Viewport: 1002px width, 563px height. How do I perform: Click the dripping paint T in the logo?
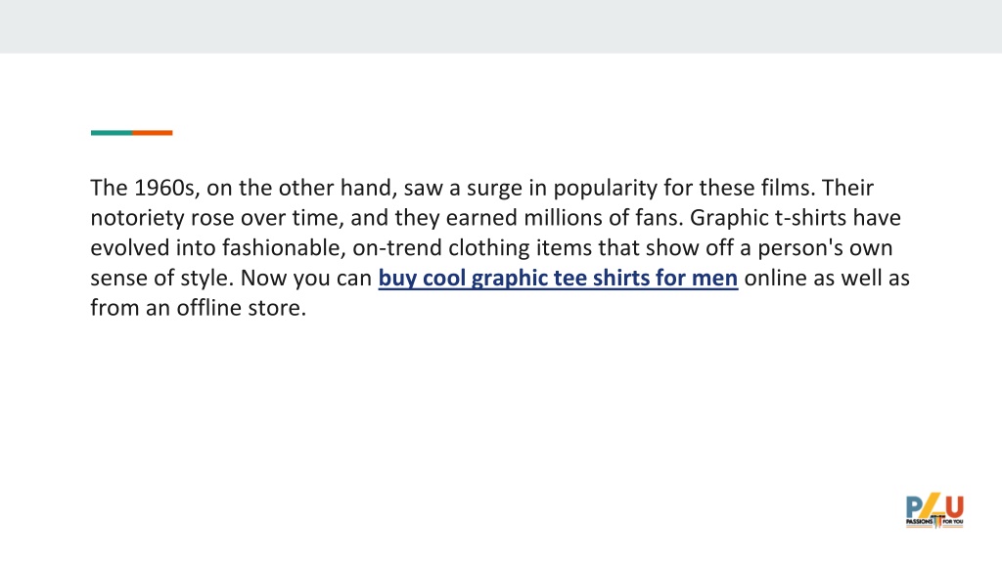pos(937,520)
